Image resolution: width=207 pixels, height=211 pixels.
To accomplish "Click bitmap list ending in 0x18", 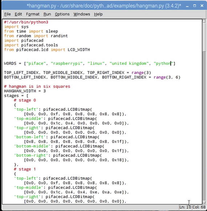I will 76,160.
